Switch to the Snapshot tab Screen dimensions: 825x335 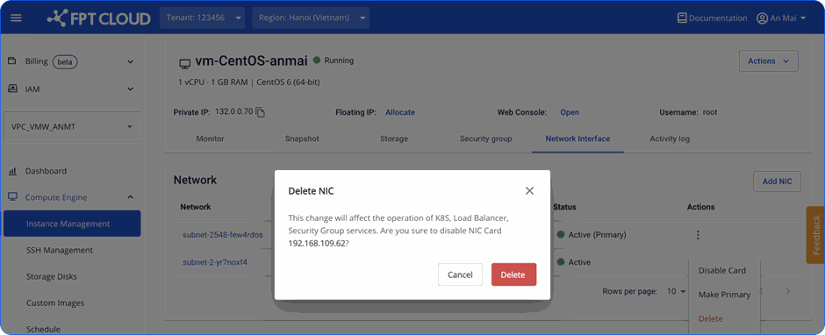pos(302,139)
